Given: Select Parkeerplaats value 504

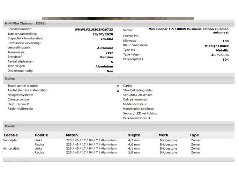Looking at the screenshot, I should coord(225,60).
